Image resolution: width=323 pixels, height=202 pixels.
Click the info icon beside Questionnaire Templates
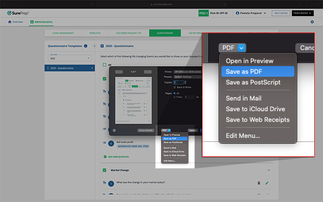[x=85, y=46]
